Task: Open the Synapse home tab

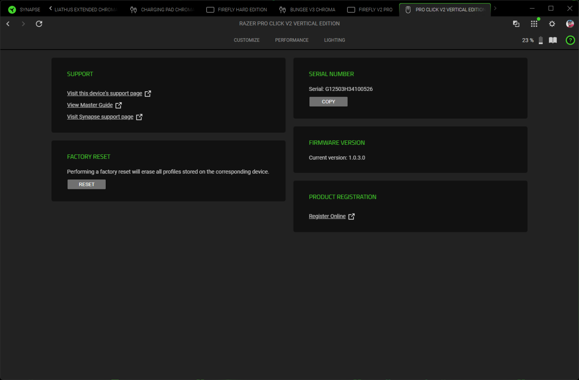Action: [24, 10]
